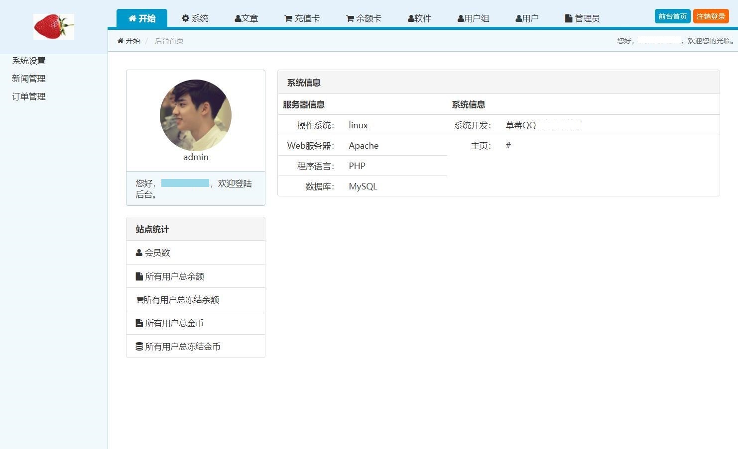Click the gear icon on 系统 tab
This screenshot has width=738, height=449.
pos(186,18)
